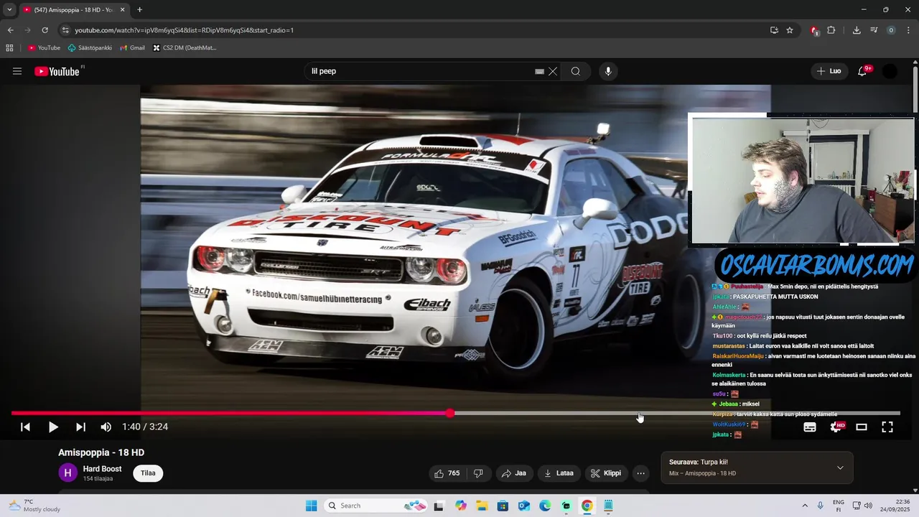919x517 pixels.
Task: Toggle subtitles on the player
Action: tap(810, 427)
